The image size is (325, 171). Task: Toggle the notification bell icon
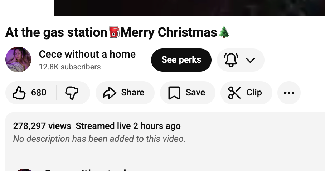[231, 60]
